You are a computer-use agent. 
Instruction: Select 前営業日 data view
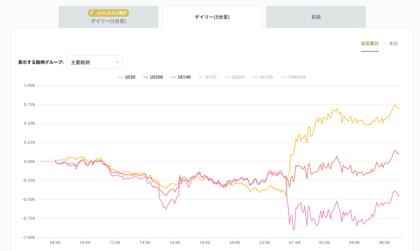tap(370, 44)
